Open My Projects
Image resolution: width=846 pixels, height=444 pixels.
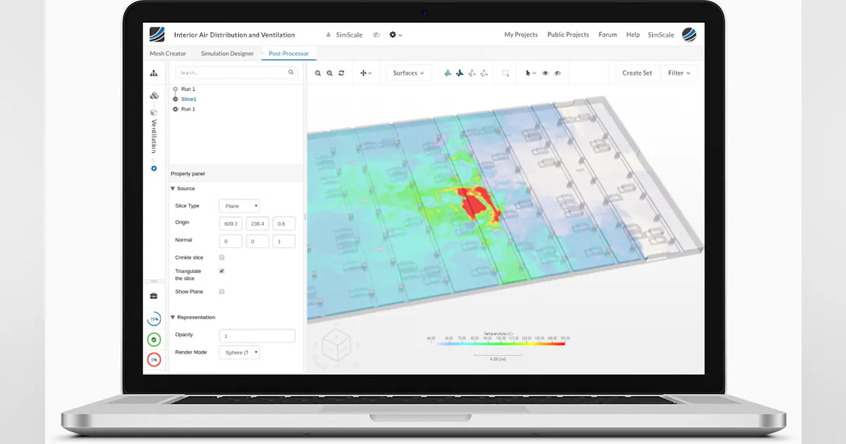[521, 35]
